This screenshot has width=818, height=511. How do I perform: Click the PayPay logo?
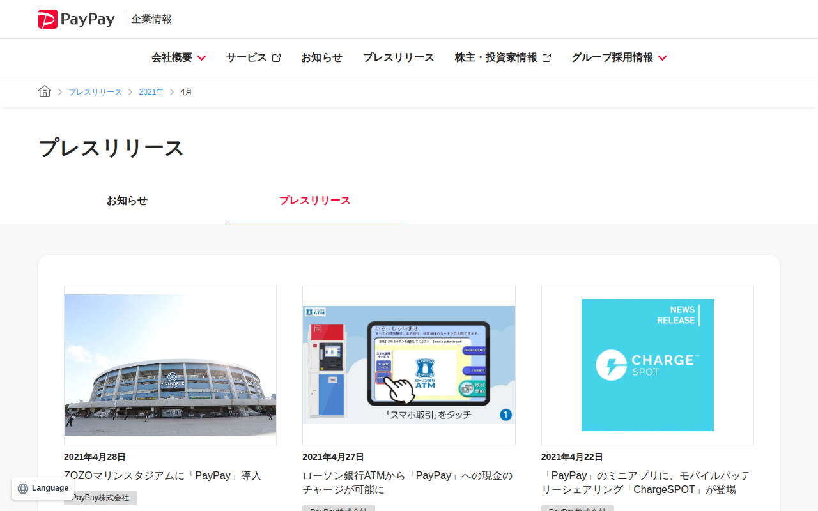(x=76, y=19)
